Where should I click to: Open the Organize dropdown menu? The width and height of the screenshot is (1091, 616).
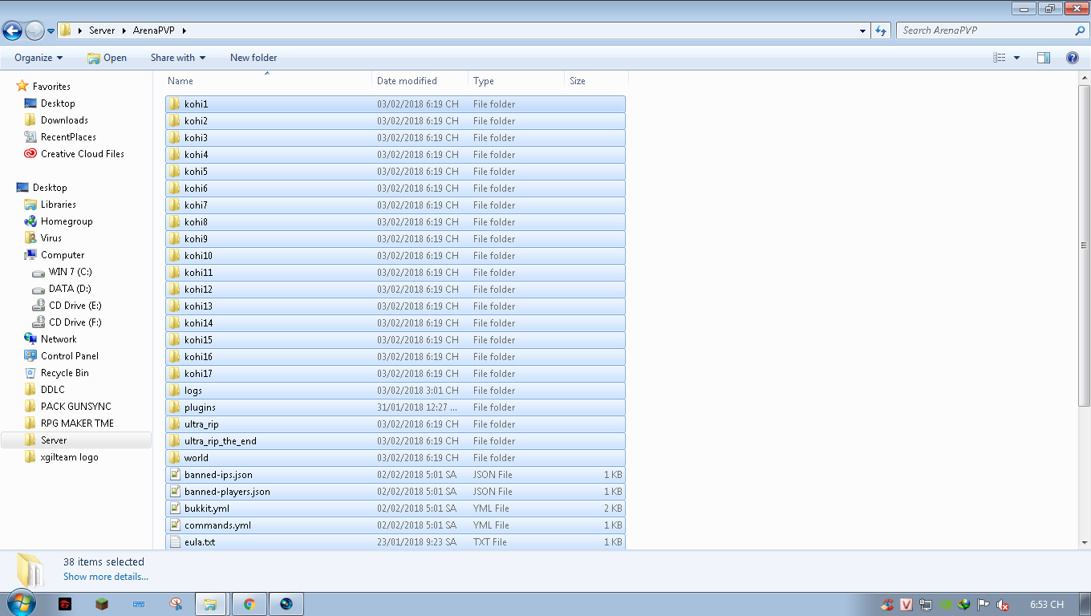[39, 58]
